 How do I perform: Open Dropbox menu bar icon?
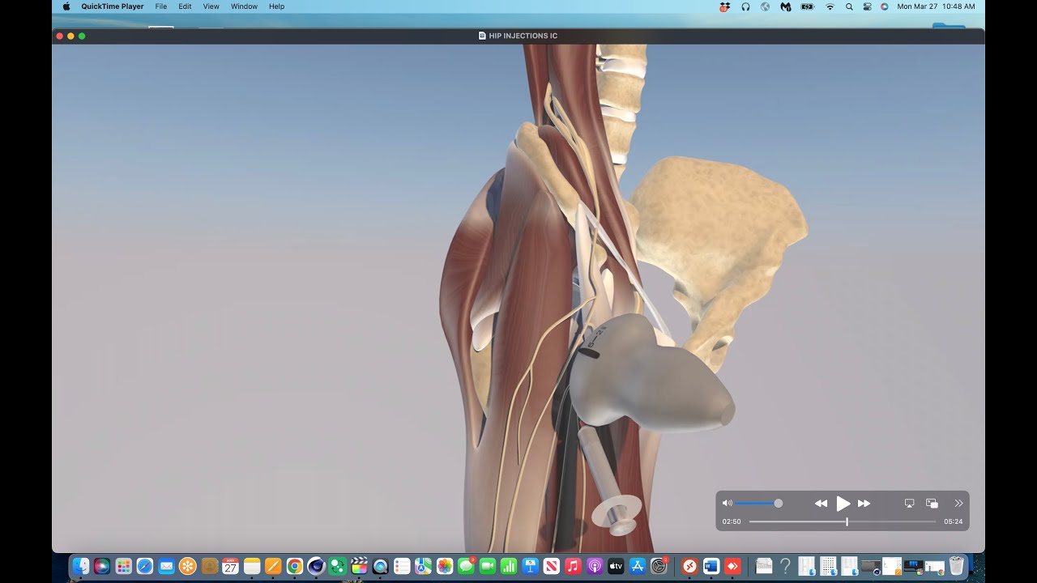coord(725,6)
